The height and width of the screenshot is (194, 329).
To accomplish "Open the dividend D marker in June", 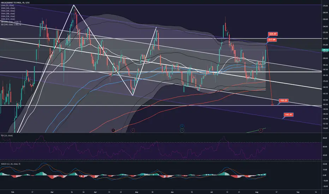I will click(182, 126).
